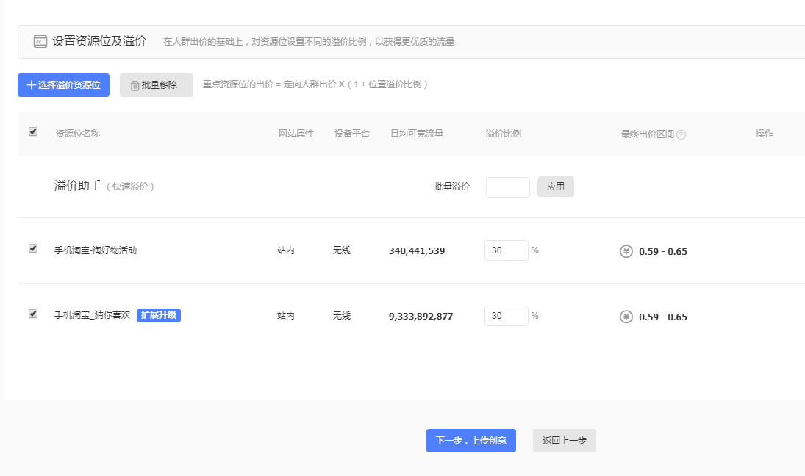Toggle the select-all checkbox in table header

pyautogui.click(x=33, y=132)
